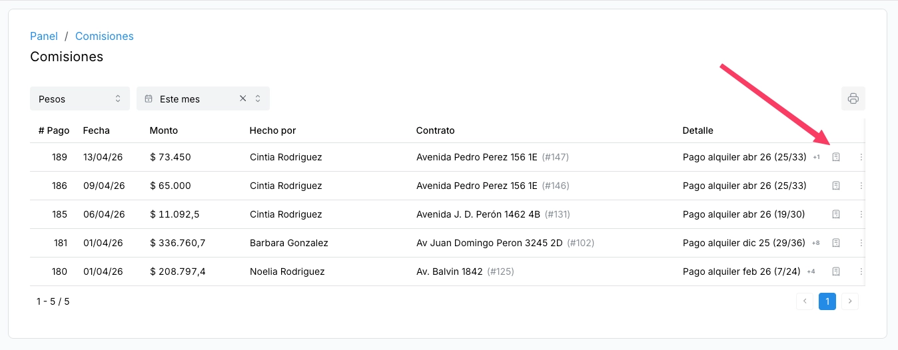
Task: Open Comisiones breadcrumb link
Action: pyautogui.click(x=105, y=36)
